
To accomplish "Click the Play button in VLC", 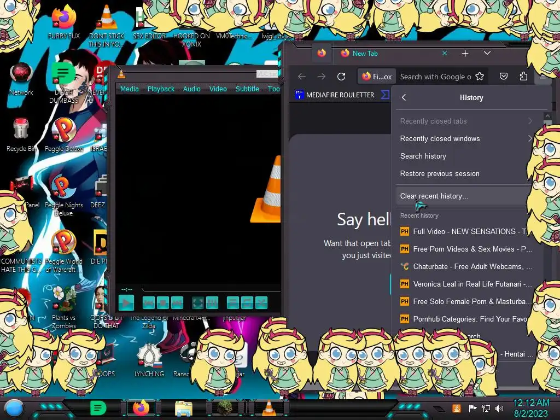I will (126, 303).
